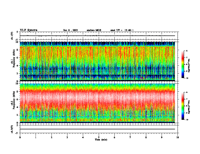200x154 pixels.
Task: Click the ch.2 spectrogram plot area
Action: pos(97,103)
